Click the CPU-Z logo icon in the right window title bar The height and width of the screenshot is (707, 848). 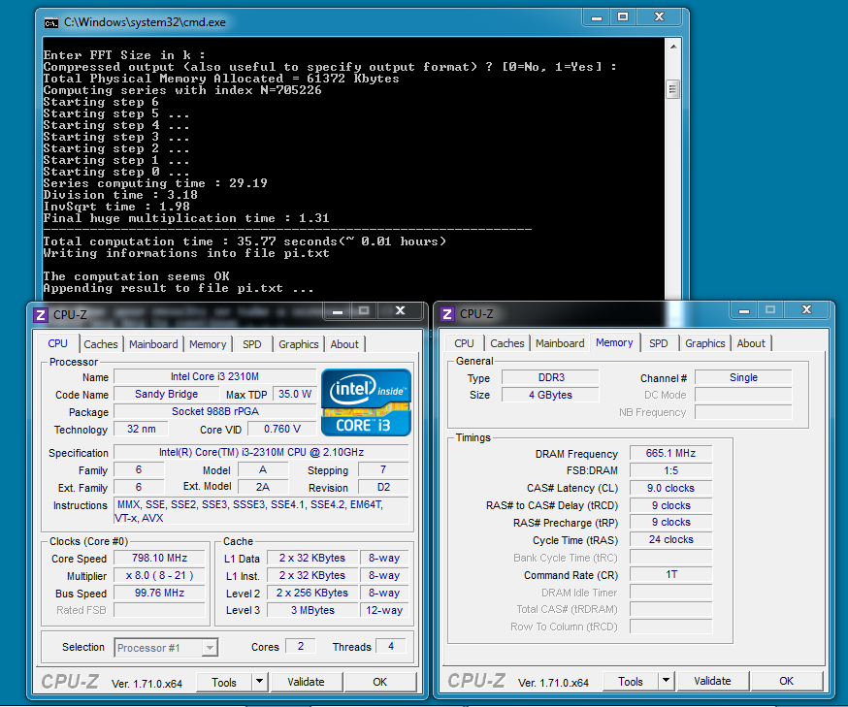click(x=447, y=314)
